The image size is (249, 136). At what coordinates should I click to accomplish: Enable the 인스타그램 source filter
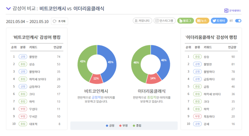[164, 21]
